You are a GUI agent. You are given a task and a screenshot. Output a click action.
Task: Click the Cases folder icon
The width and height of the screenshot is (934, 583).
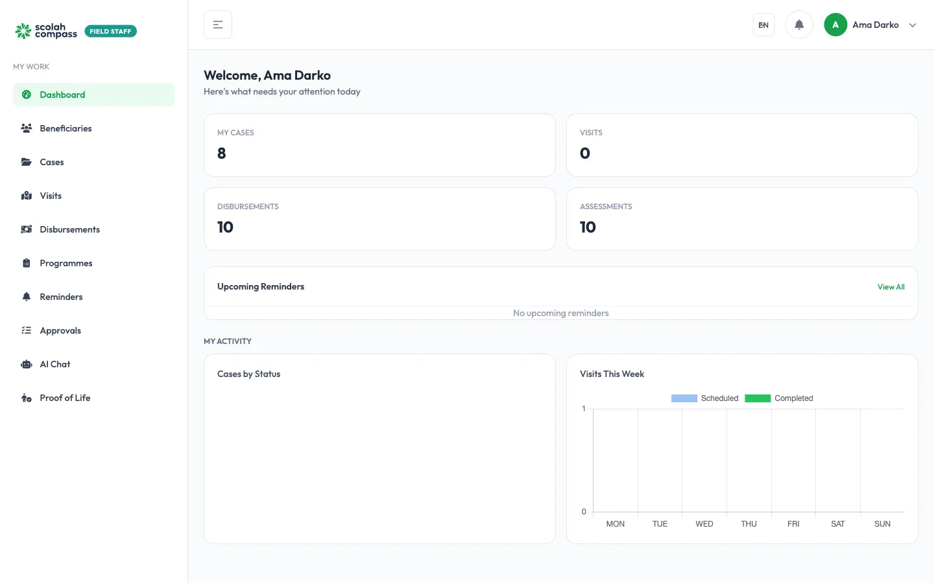[27, 162]
